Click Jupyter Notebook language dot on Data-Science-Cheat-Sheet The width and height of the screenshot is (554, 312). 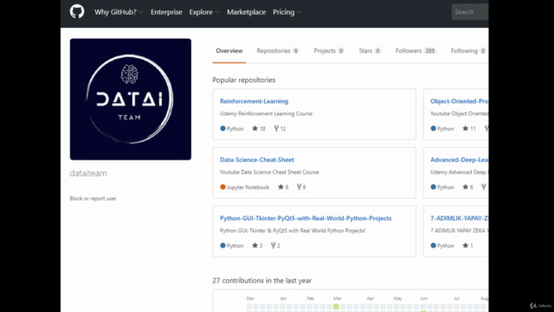pyautogui.click(x=222, y=187)
